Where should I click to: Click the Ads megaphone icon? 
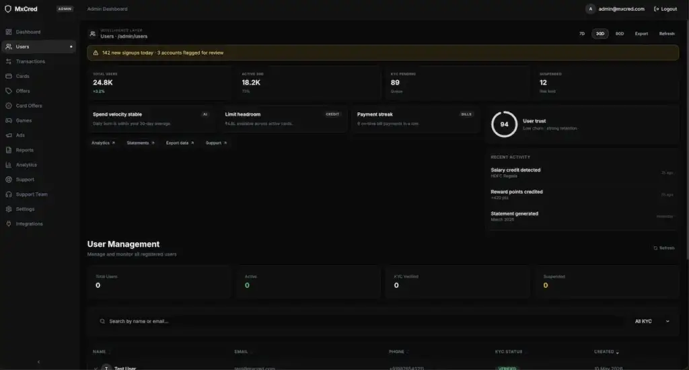coord(8,135)
